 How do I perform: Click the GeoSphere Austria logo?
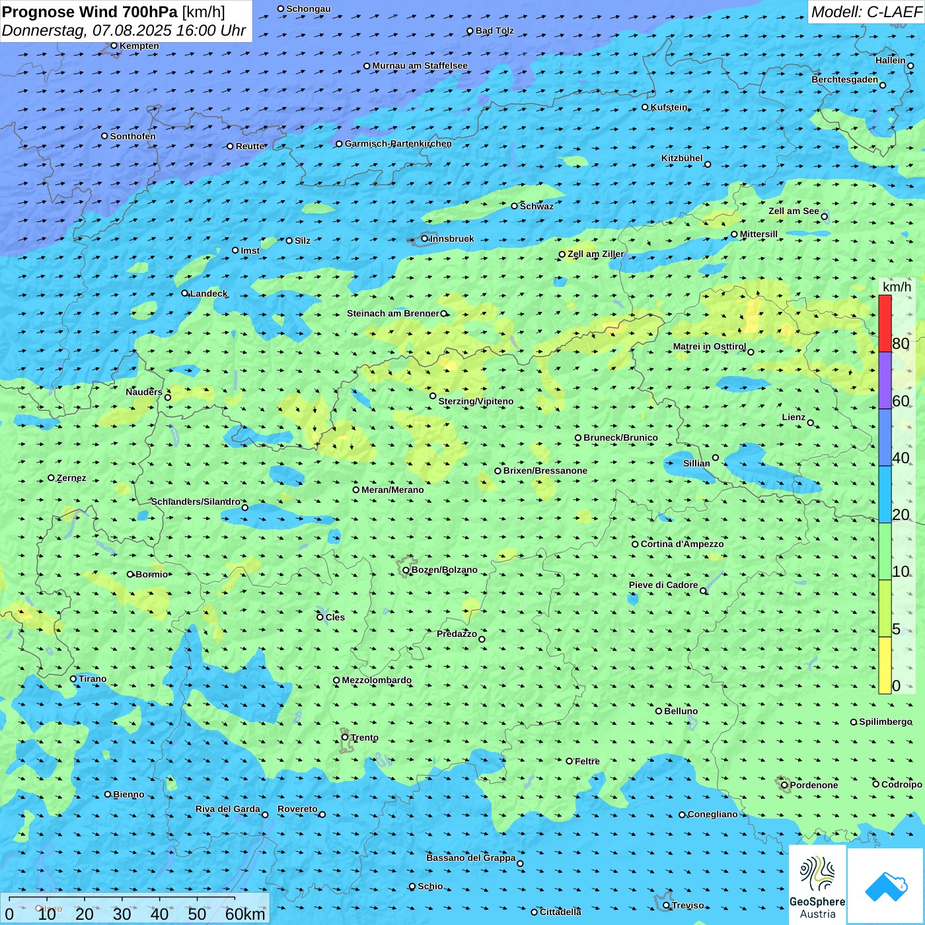pyautogui.click(x=817, y=884)
